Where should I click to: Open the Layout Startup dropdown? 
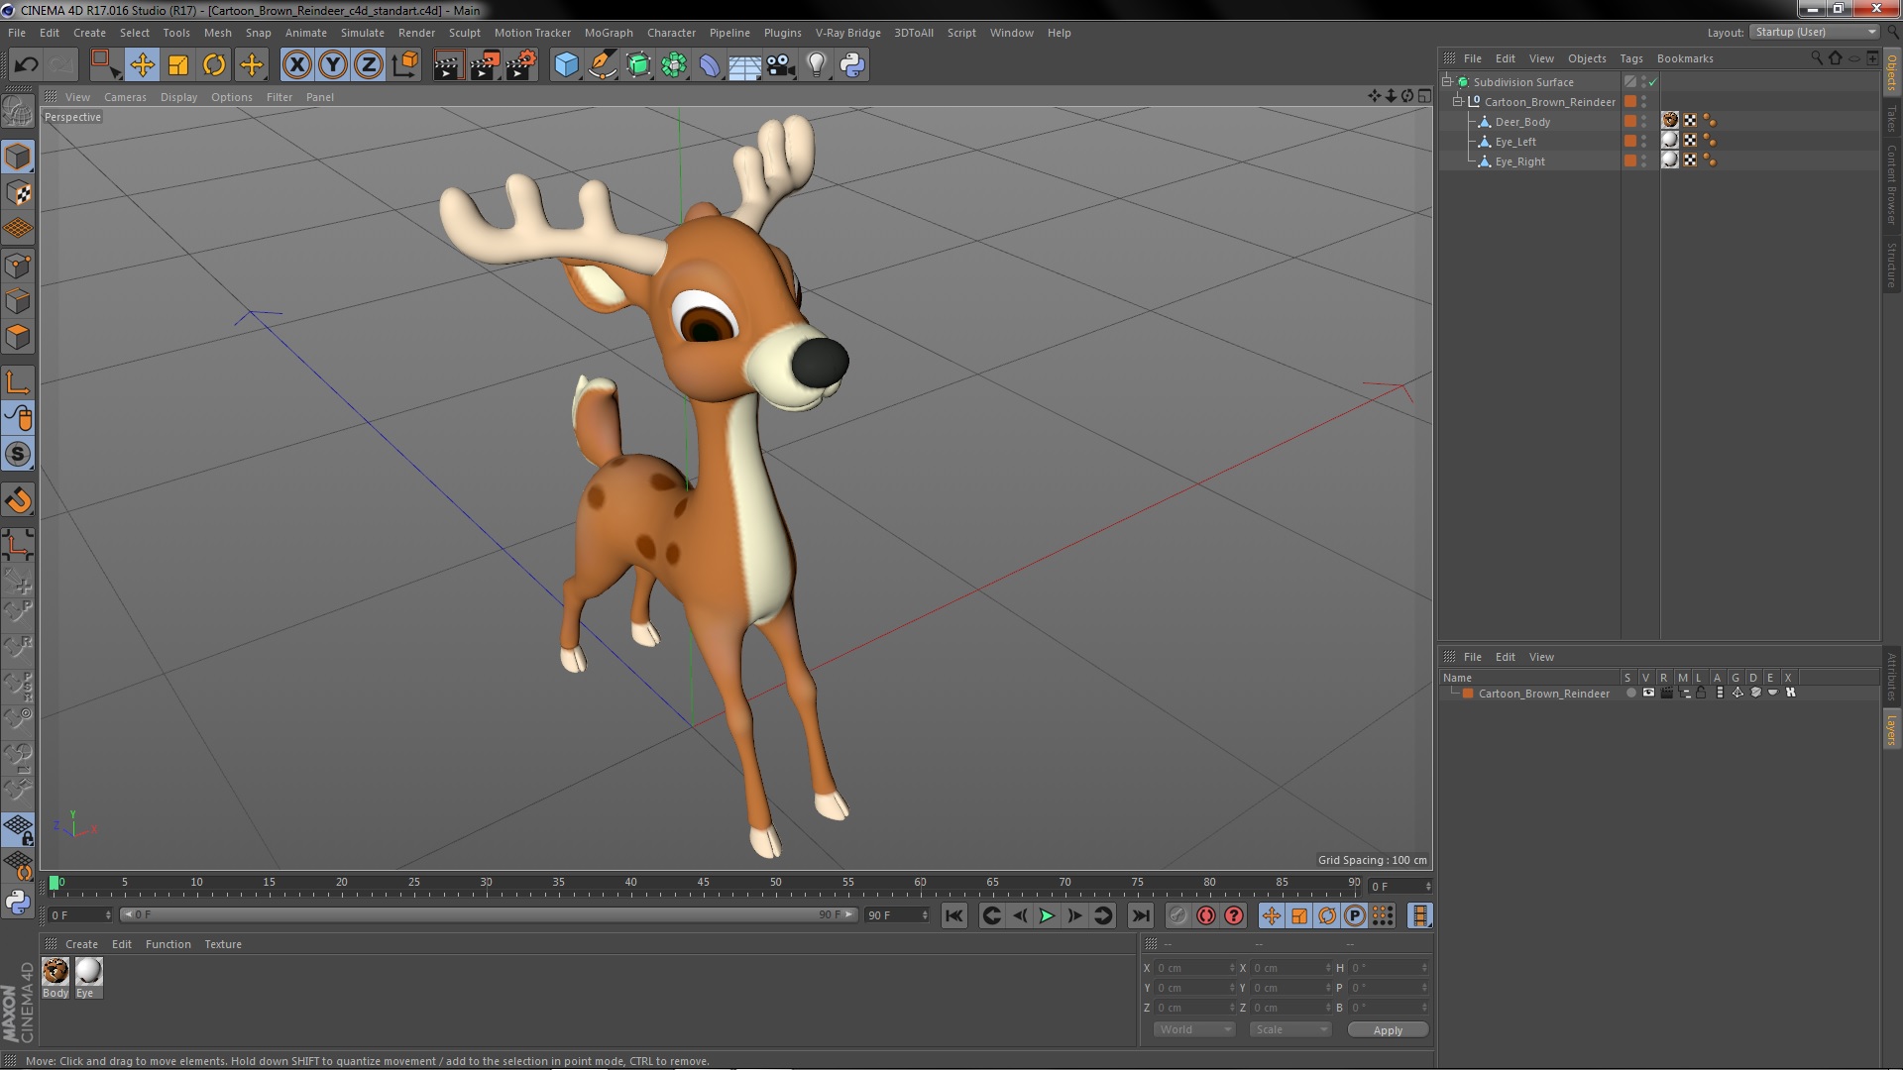(x=1815, y=32)
